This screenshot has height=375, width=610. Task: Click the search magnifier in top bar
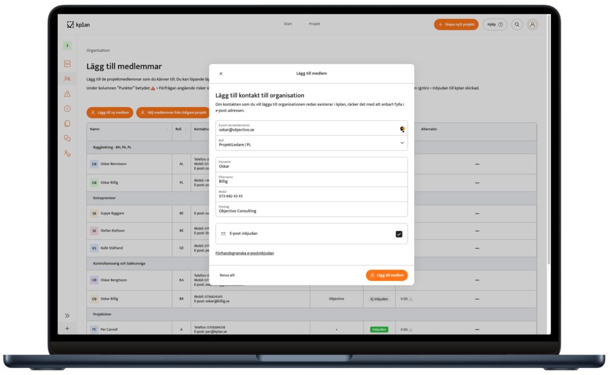tap(517, 24)
